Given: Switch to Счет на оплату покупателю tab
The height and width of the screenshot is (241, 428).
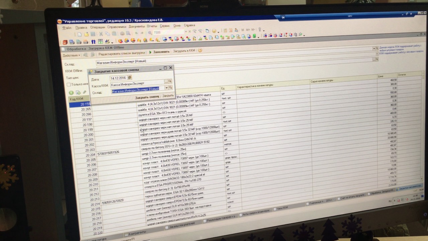Looking at the screenshot, I should click(352, 197).
